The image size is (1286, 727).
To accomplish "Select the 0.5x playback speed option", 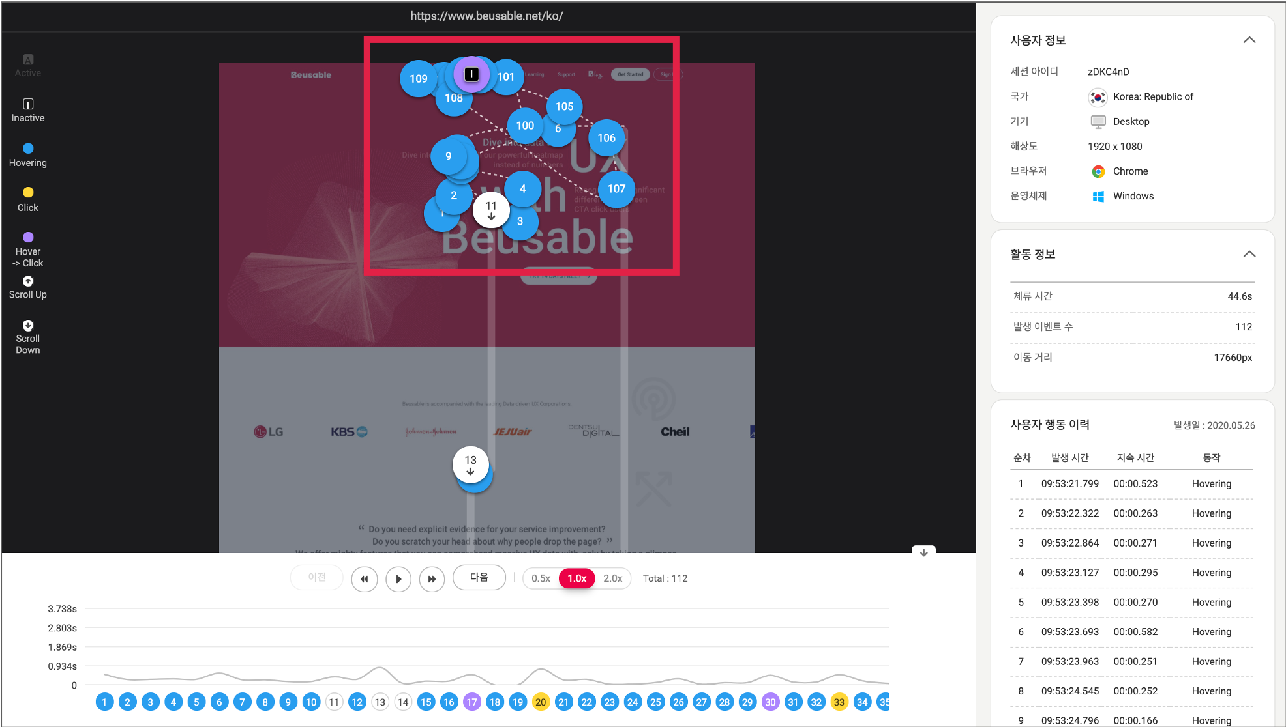I will 540,578.
